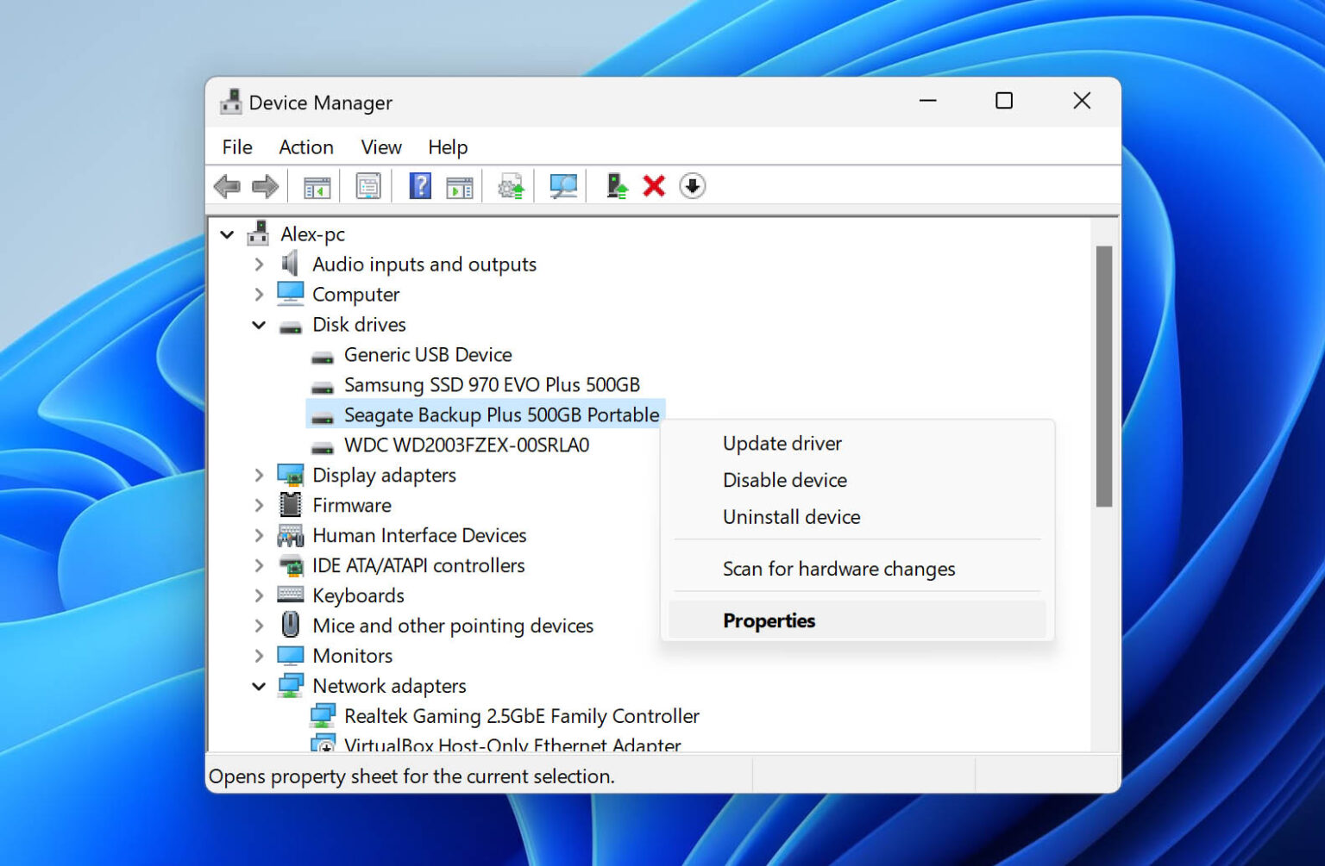This screenshot has width=1325, height=866.
Task: Click Update driver in the context menu
Action: 782,443
